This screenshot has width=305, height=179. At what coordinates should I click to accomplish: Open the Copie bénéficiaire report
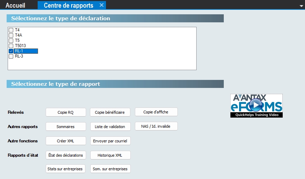110,112
